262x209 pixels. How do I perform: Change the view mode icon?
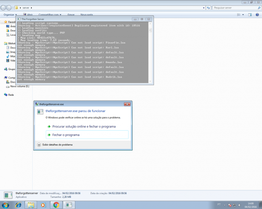click(x=239, y=14)
